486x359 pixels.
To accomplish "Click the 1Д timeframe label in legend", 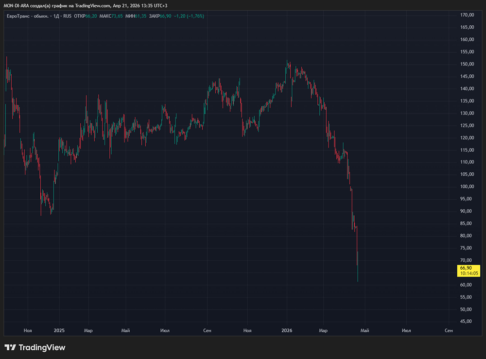I will coord(56,16).
